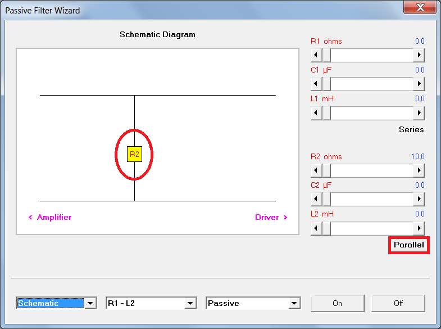Decrease R1 ohms with left arrow

click(316, 55)
